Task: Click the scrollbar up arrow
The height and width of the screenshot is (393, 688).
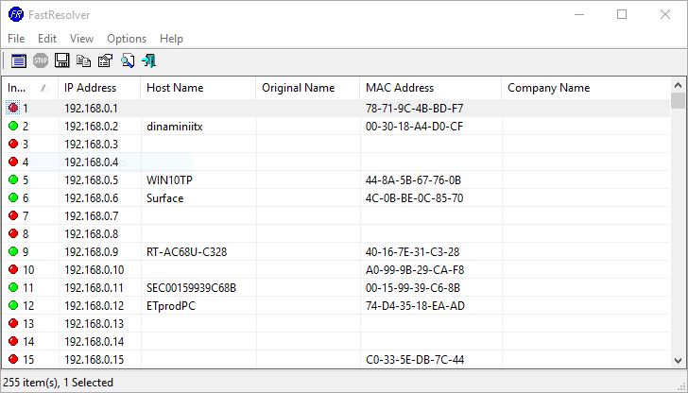Action: click(x=678, y=85)
